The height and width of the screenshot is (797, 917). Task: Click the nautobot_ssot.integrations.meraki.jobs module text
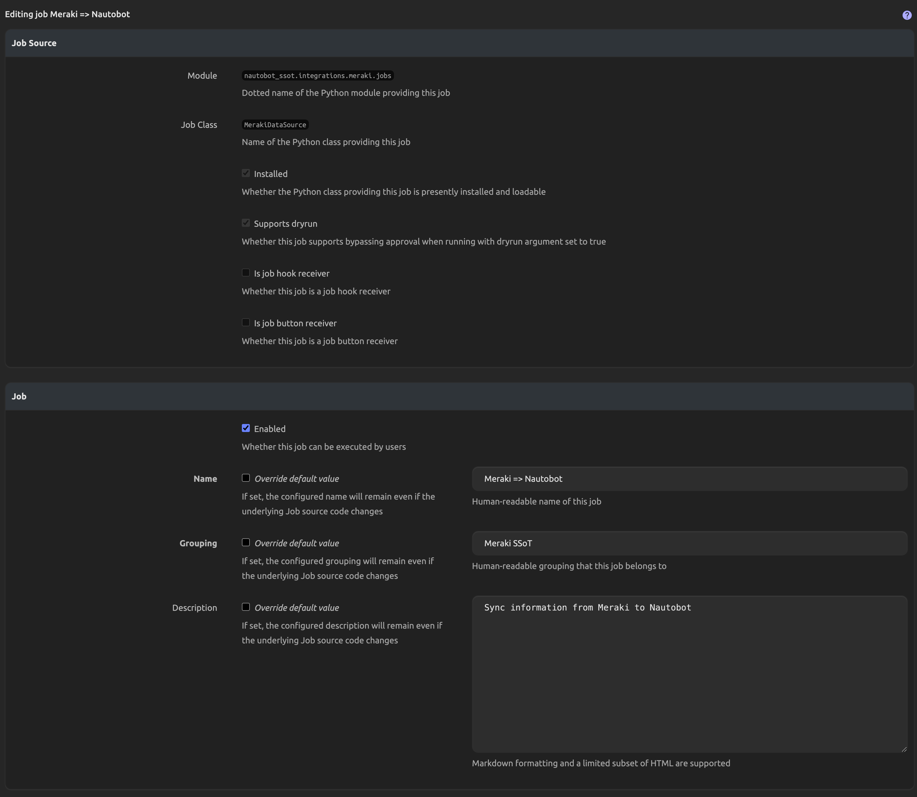317,76
